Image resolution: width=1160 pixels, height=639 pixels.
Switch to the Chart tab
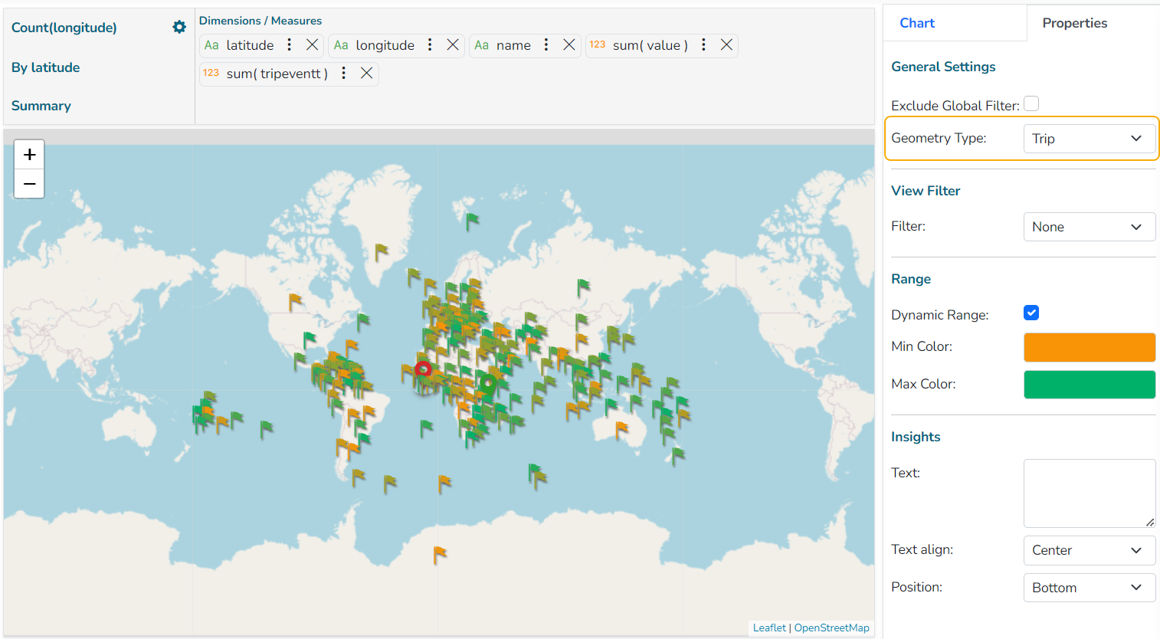coord(917,23)
